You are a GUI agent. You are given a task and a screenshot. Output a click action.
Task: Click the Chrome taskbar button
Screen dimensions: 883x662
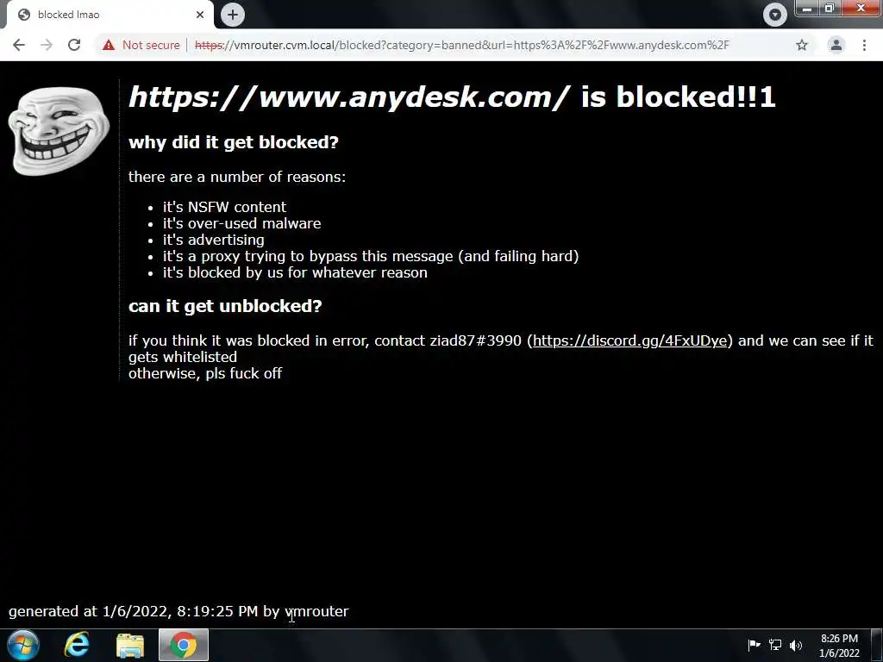pos(184,645)
